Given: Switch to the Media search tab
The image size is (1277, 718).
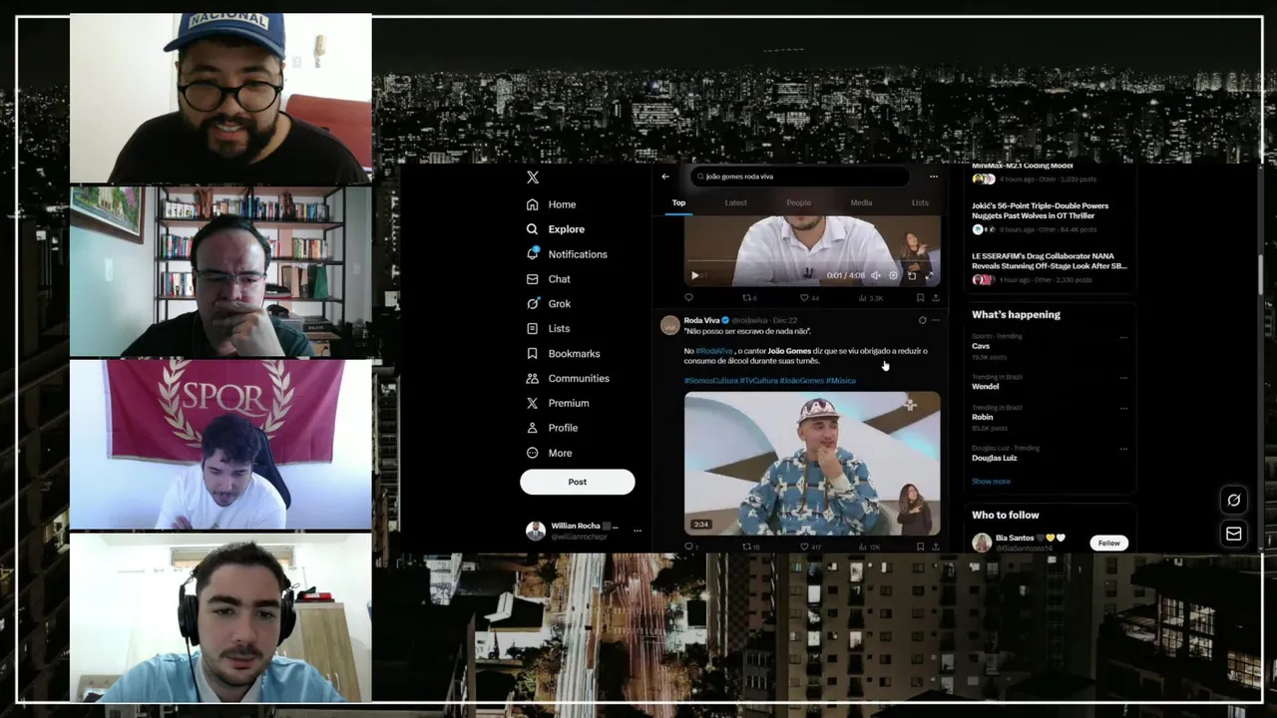Looking at the screenshot, I should click(861, 202).
